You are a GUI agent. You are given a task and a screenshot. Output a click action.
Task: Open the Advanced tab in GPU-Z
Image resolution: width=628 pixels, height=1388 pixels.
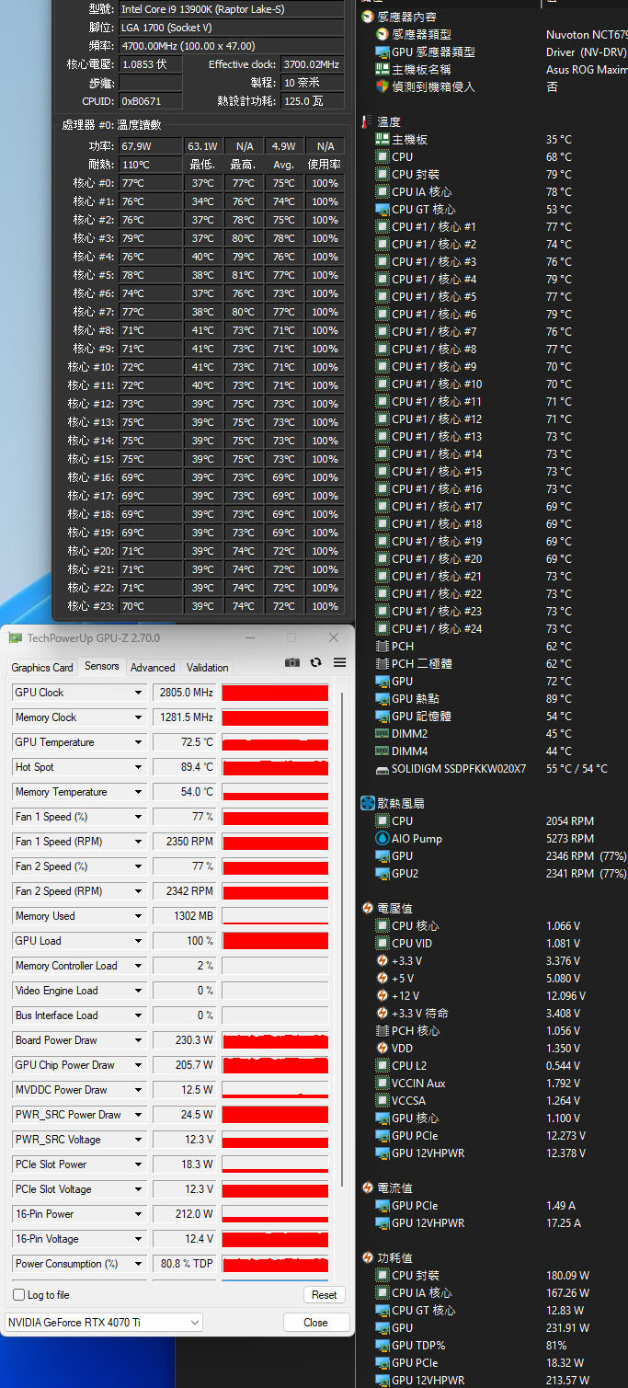(x=153, y=668)
